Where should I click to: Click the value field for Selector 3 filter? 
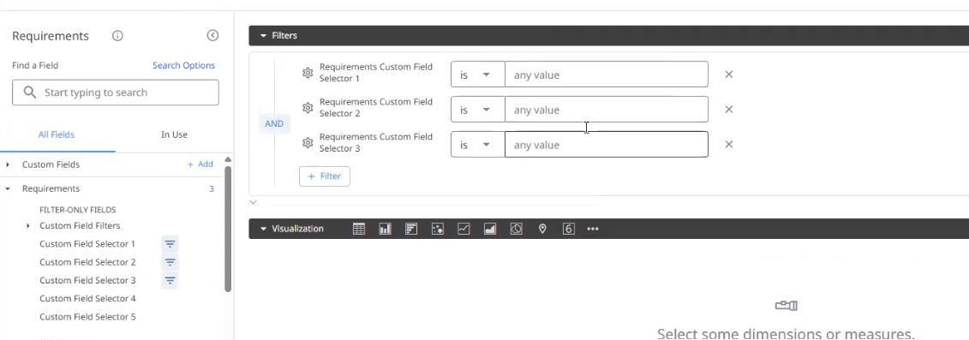[607, 145]
